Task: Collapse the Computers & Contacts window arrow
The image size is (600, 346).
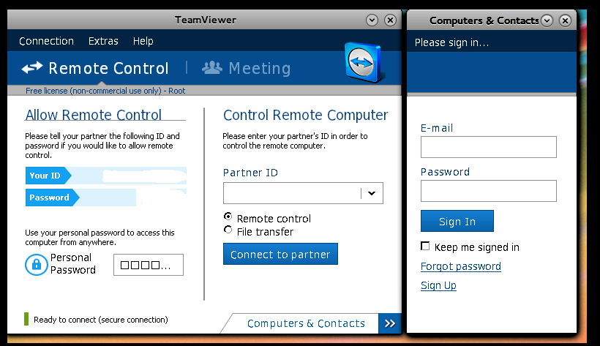Action: [x=547, y=20]
